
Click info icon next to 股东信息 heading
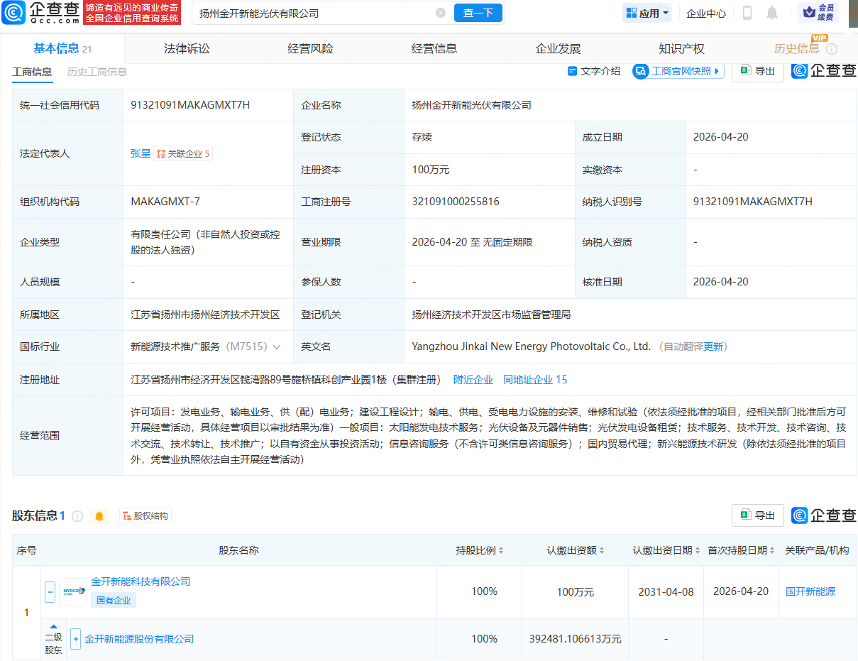(x=77, y=516)
